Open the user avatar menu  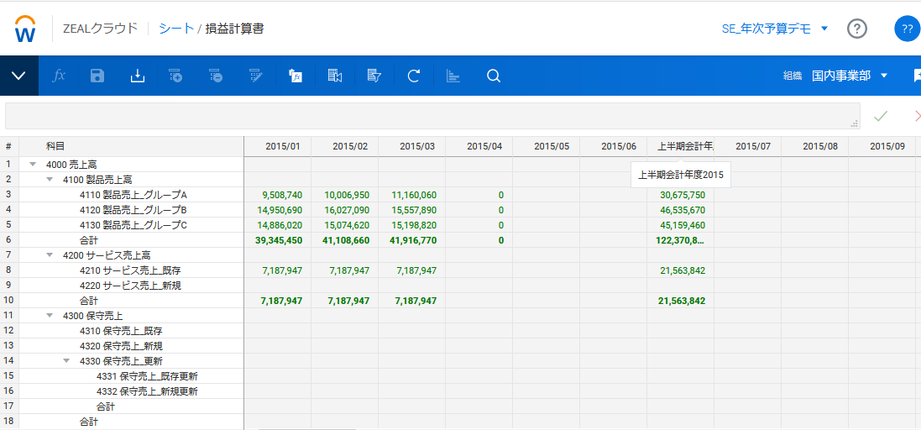coord(907,29)
